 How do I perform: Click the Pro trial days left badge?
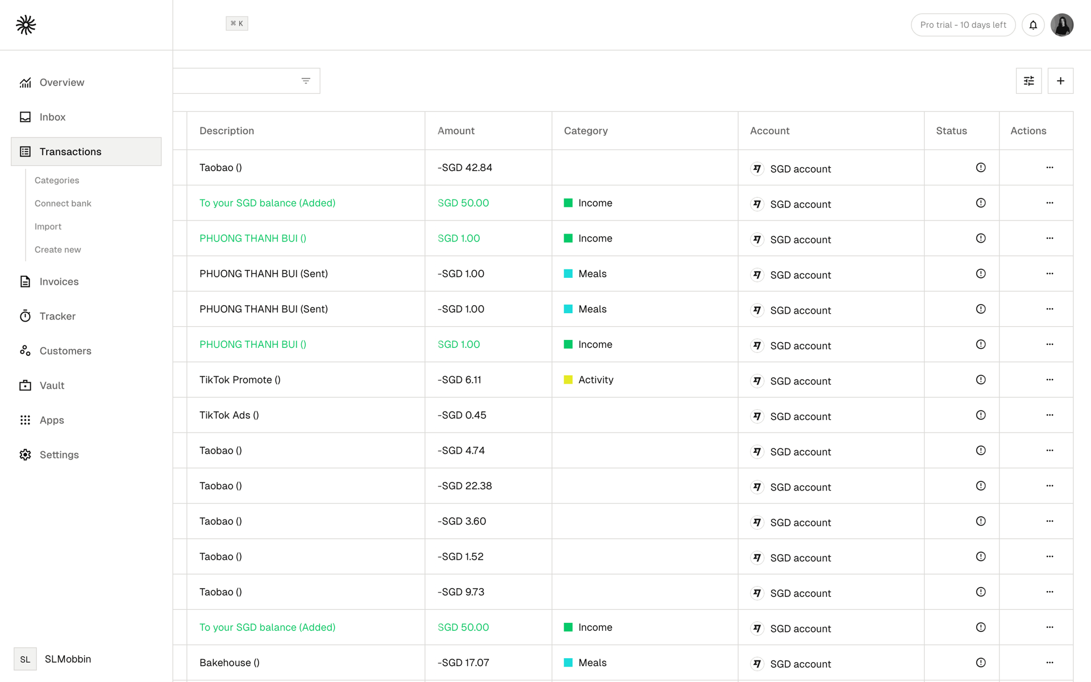(x=963, y=25)
